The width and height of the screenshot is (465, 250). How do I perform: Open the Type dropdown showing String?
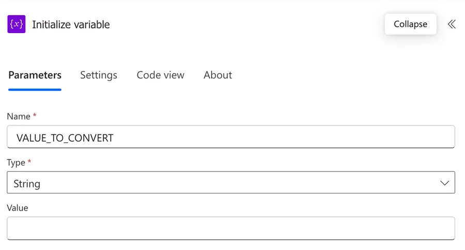pos(231,183)
